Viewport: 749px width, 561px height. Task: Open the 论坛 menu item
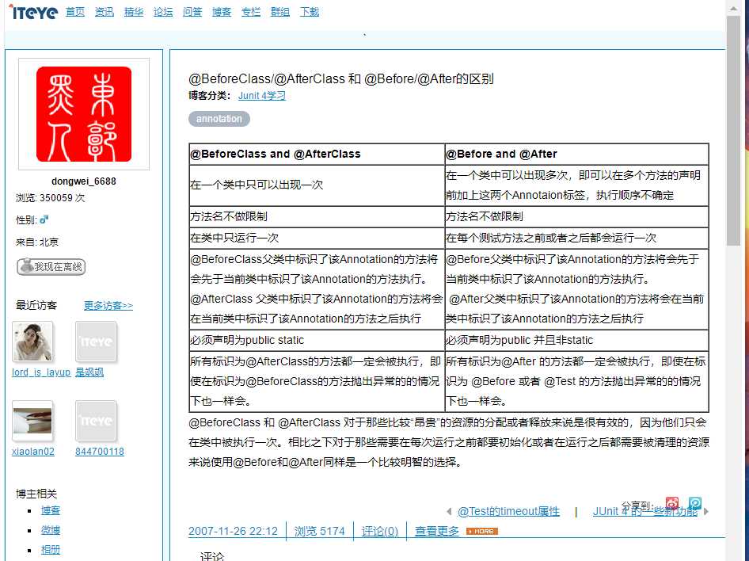163,12
